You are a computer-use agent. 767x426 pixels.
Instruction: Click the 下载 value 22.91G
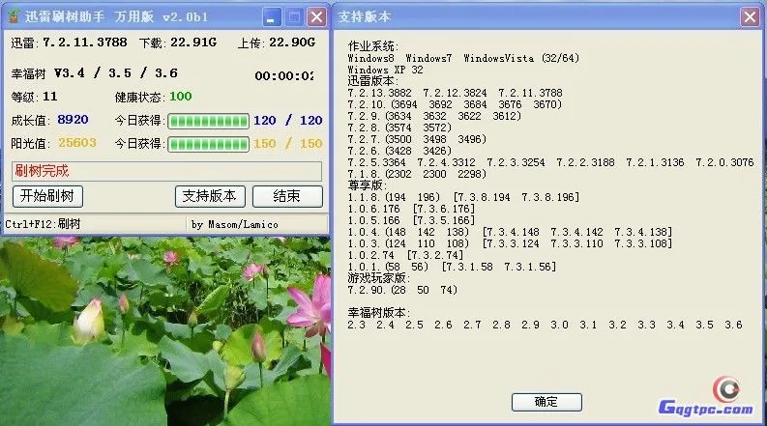click(x=193, y=43)
